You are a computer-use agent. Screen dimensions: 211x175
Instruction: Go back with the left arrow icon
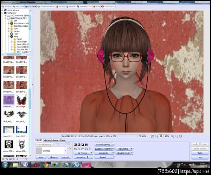coord(14,159)
